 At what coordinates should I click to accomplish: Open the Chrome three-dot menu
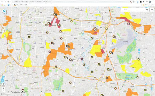153,2
